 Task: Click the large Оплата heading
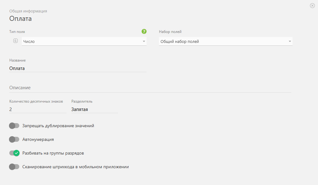pos(20,18)
